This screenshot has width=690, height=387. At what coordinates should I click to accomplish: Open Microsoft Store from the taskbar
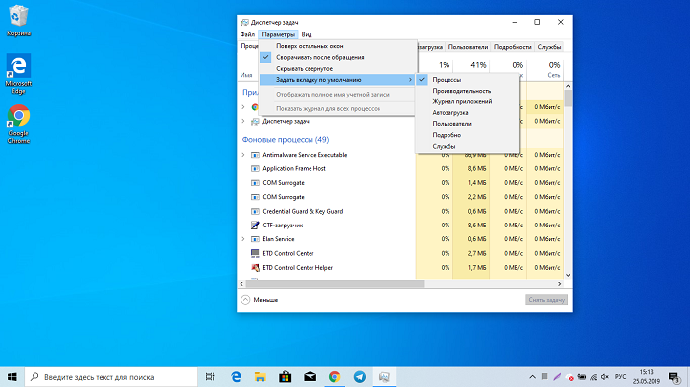point(285,377)
